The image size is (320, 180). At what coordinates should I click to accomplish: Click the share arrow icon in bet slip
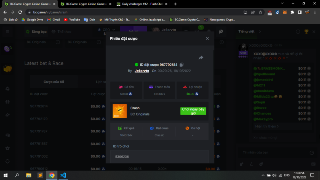pos(201,58)
